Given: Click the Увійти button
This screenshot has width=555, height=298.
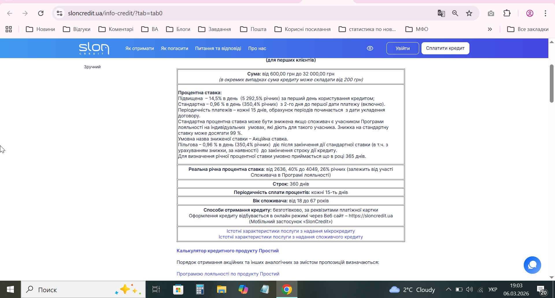Looking at the screenshot, I should click(x=403, y=48).
